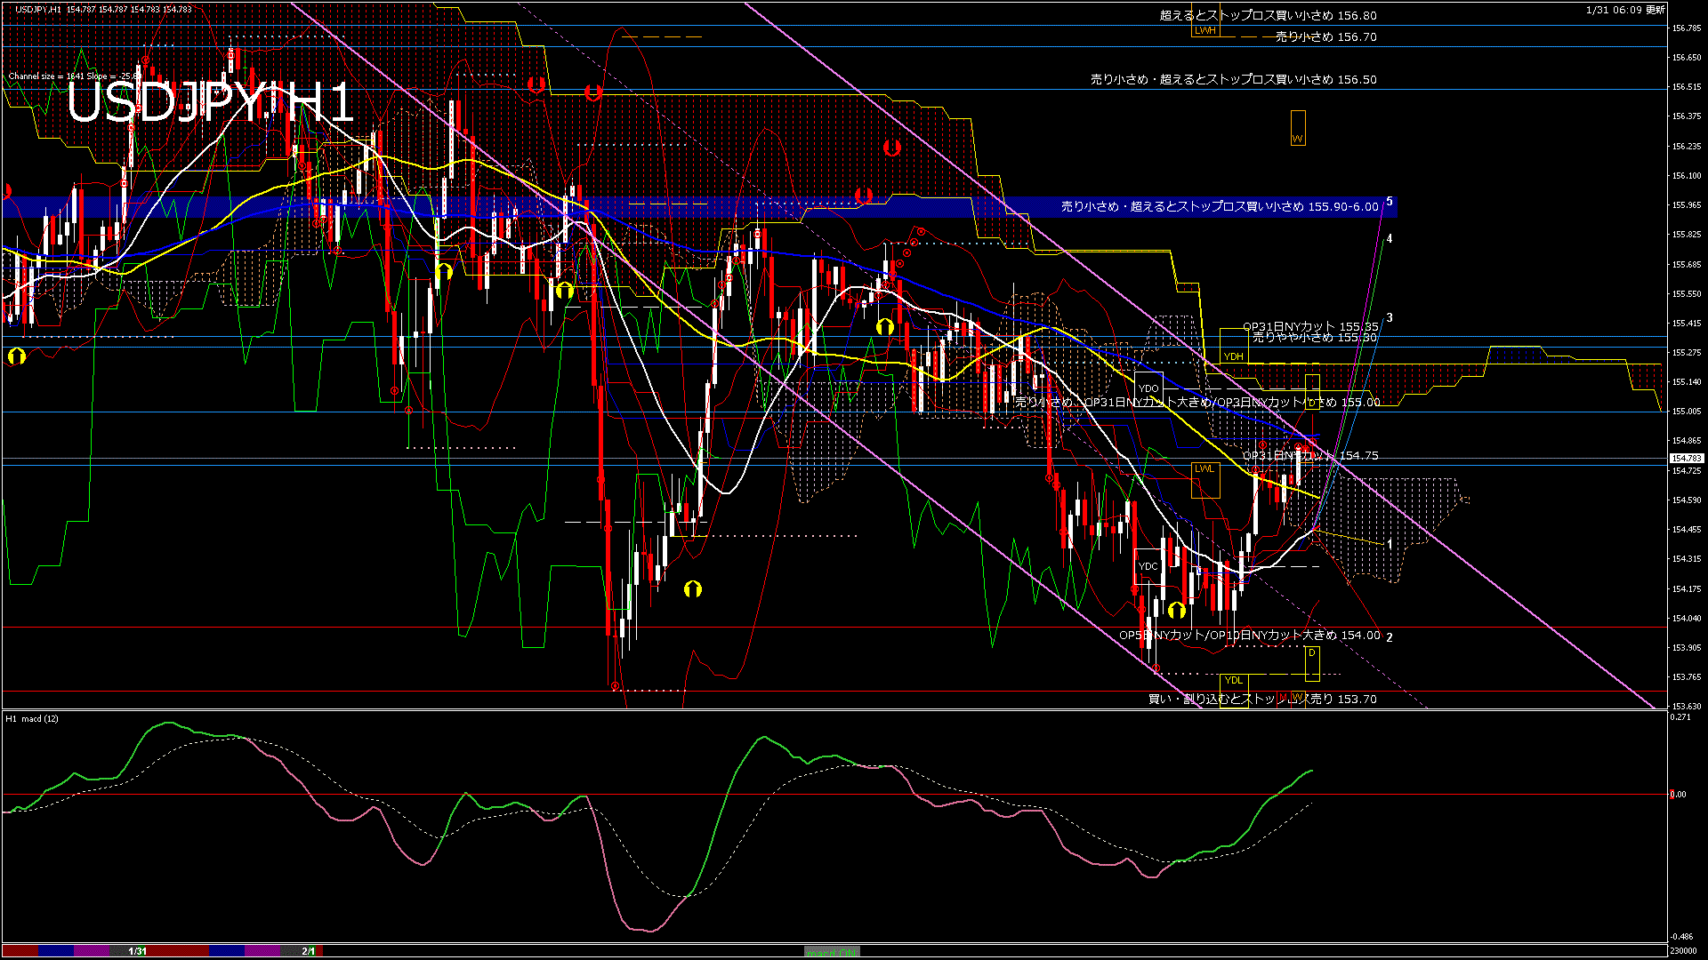Click wave label 1 on forecast line
The height and width of the screenshot is (960, 1708).
pyautogui.click(x=1390, y=542)
